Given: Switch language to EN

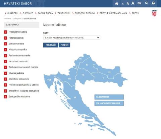Looking at the screenshot, I should (x=139, y=3).
